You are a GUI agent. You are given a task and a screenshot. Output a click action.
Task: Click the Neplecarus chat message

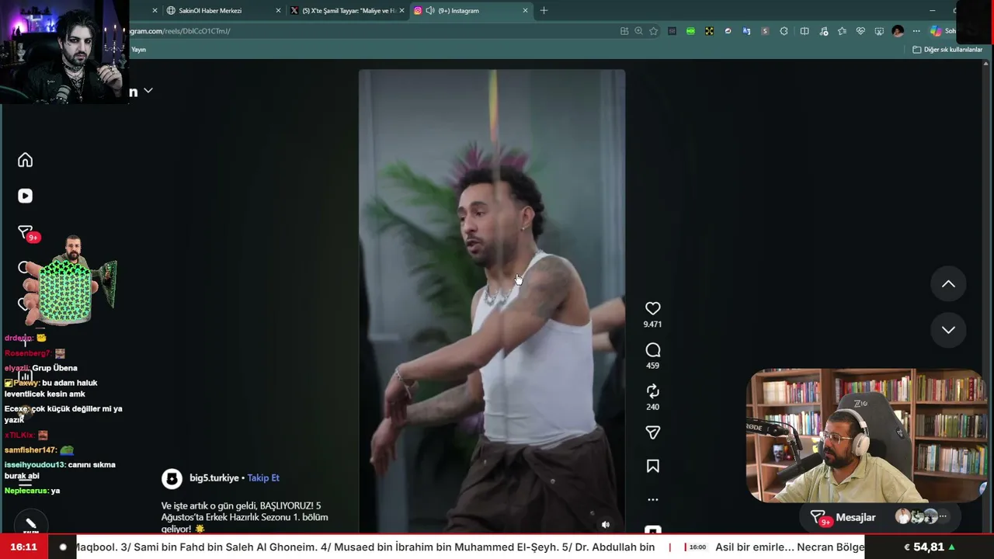[x=32, y=491]
